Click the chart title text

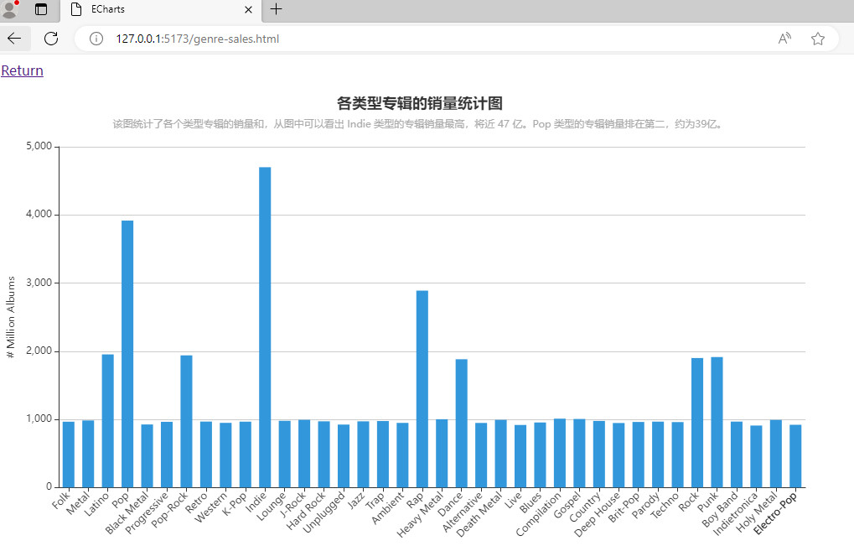[x=419, y=103]
